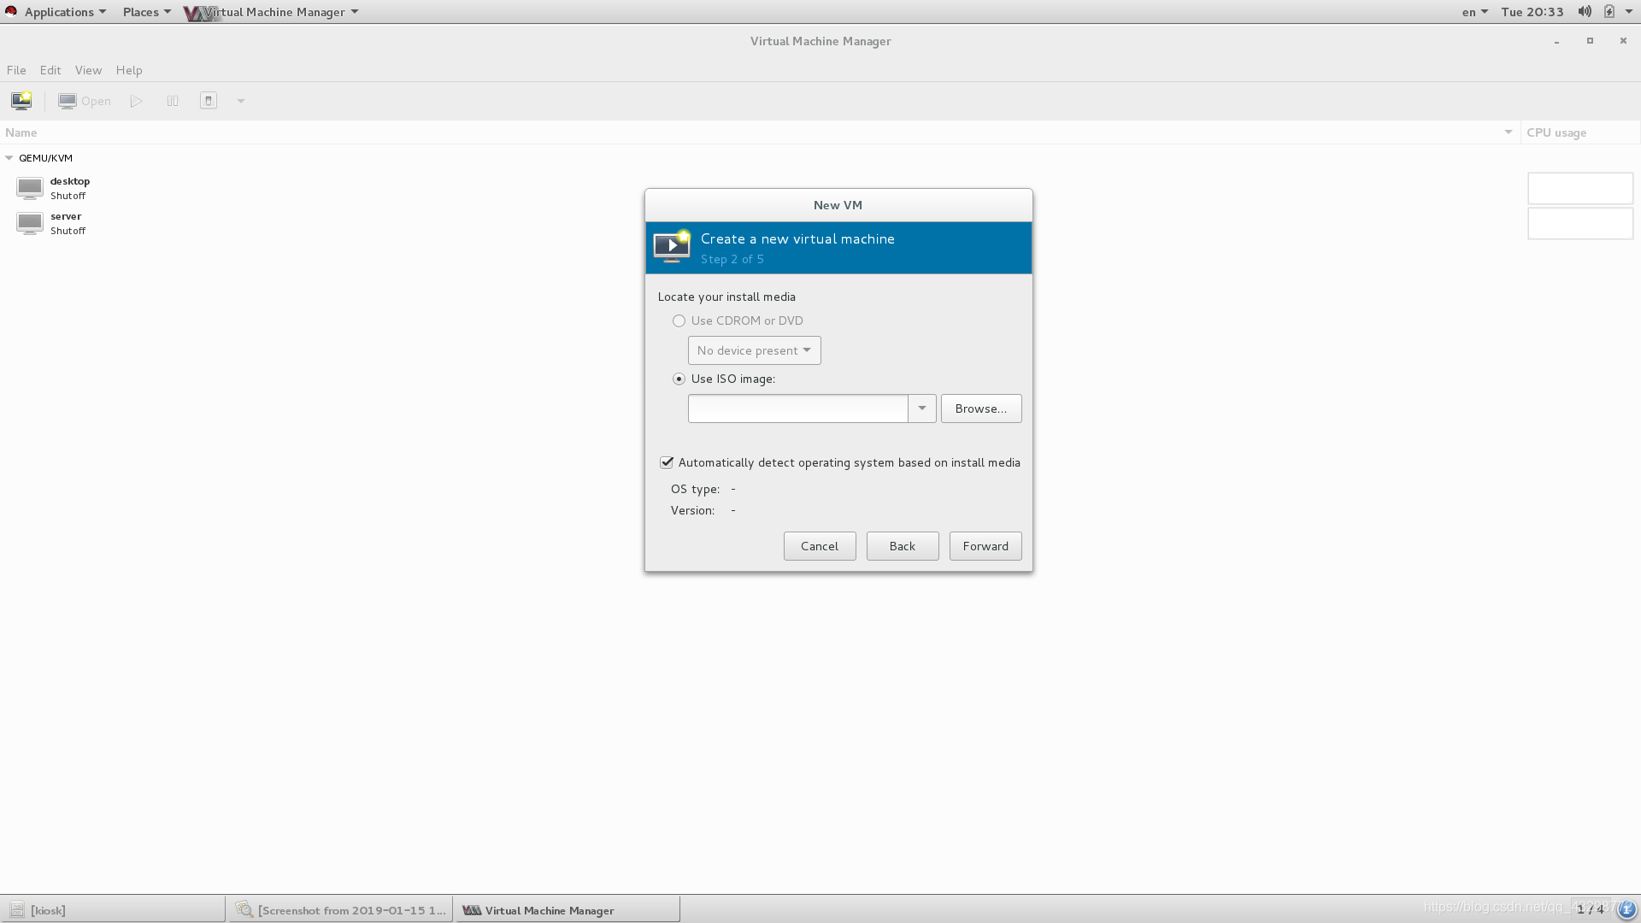The height and width of the screenshot is (923, 1641).
Task: Open the Edit menu
Action: (50, 70)
